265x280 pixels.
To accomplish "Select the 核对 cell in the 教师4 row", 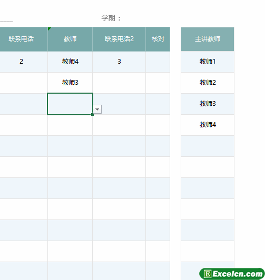I will (158, 62).
